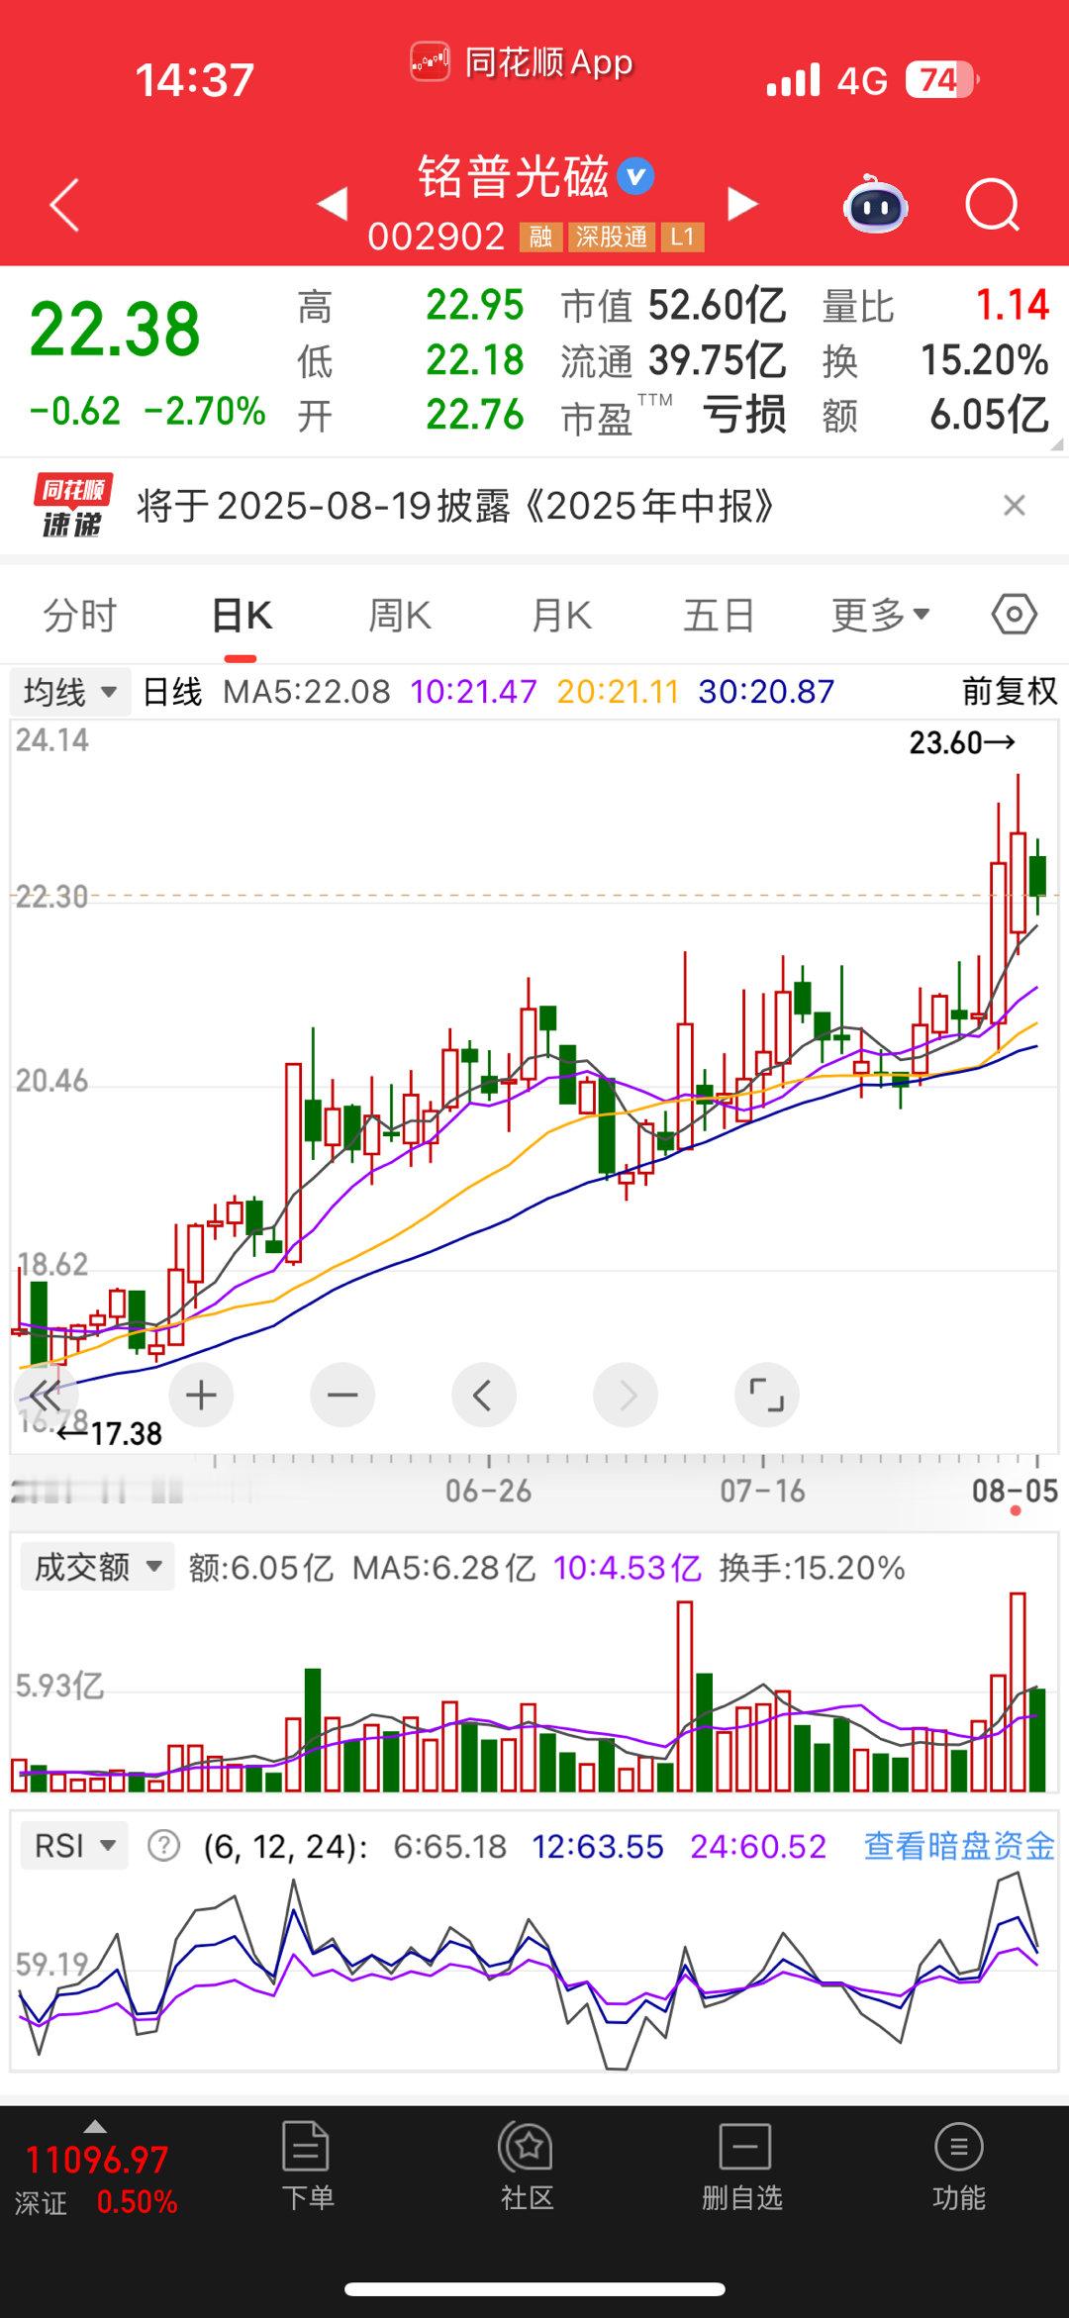The height and width of the screenshot is (2318, 1069).
Task: Tap stock name 铭普光磁
Action: [x=513, y=177]
